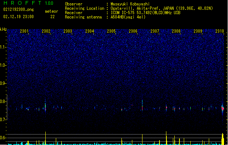Click the wide yellow power bar at 2310
The width and height of the screenshot is (228, 145).
click(x=223, y=139)
